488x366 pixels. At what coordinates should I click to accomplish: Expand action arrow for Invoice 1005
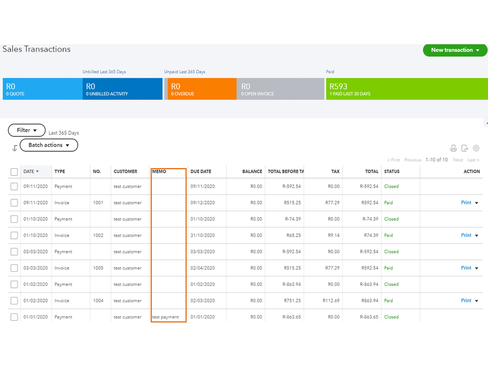coord(476,268)
